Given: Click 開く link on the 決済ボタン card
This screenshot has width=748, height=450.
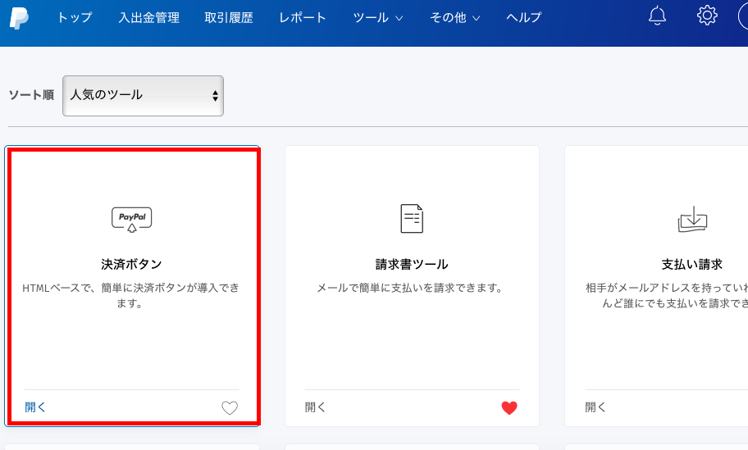Looking at the screenshot, I should (36, 407).
